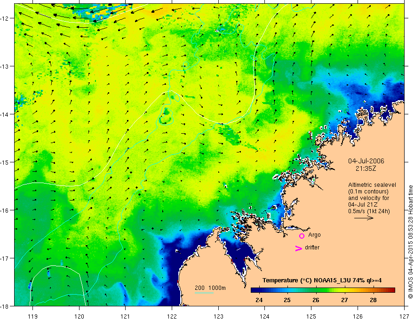Click the temperature color bar legend

(323, 290)
